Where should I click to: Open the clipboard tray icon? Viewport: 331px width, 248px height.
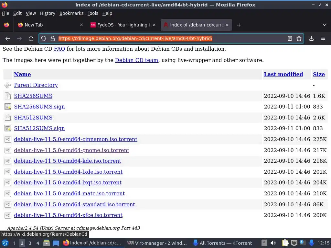click(x=285, y=243)
